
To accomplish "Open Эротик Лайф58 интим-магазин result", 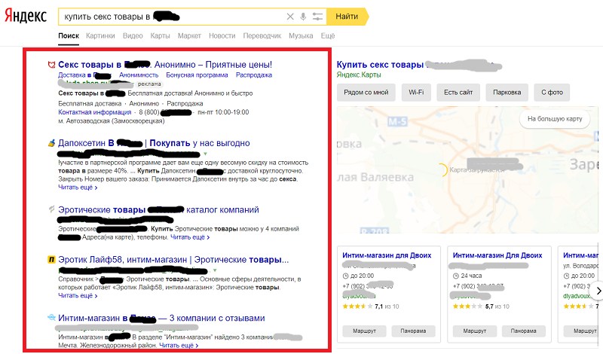I will 173,260.
